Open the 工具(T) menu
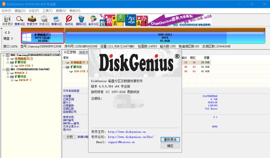Screen dimensions: 270x158 [x=47, y=11]
